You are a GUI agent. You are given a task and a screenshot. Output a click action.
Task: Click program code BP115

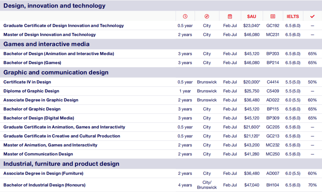pos(273,109)
